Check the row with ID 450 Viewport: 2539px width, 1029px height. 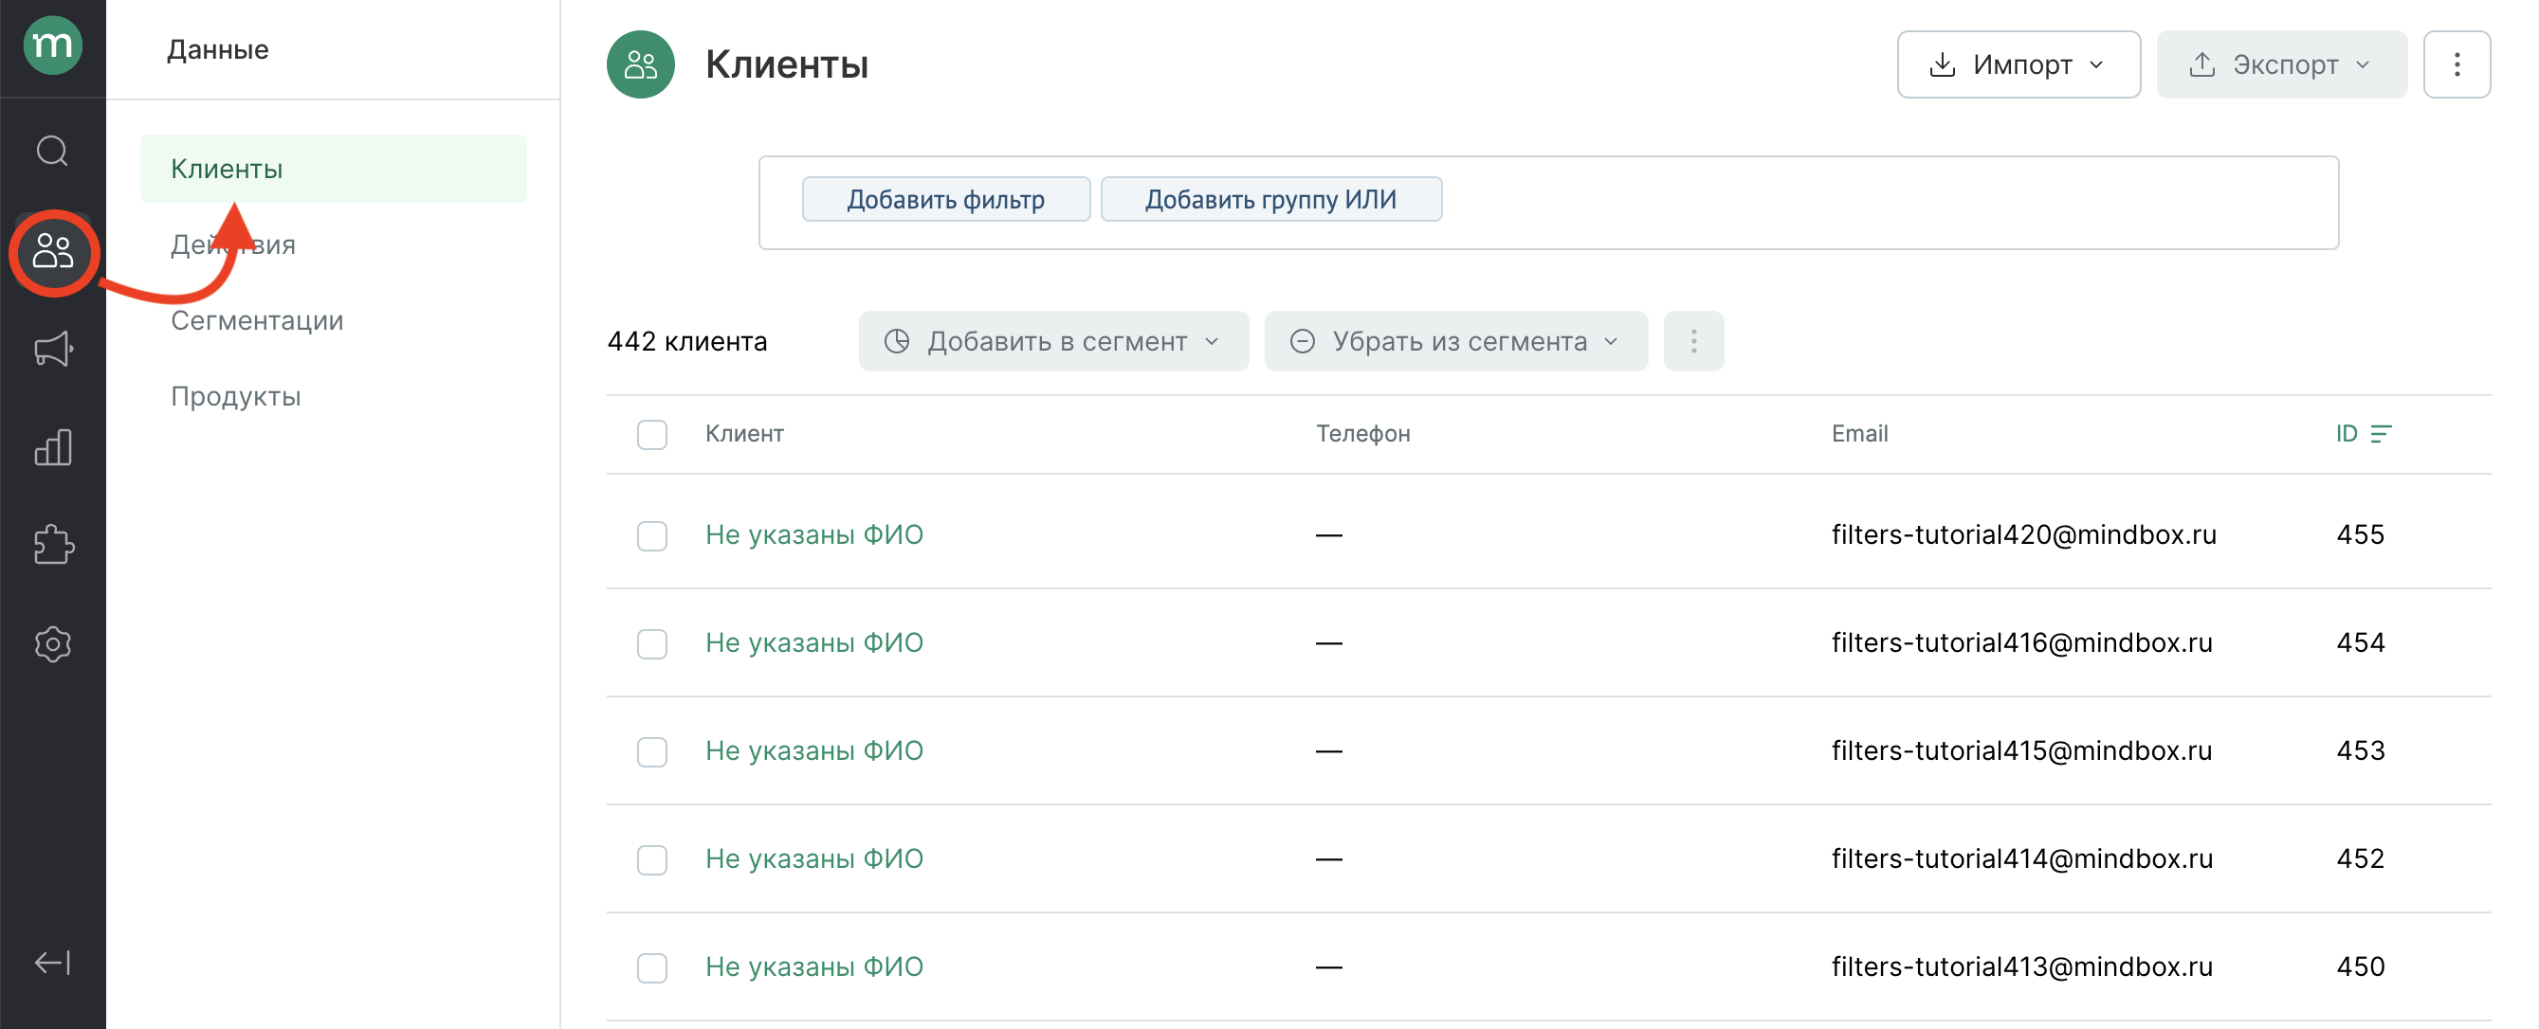651,968
